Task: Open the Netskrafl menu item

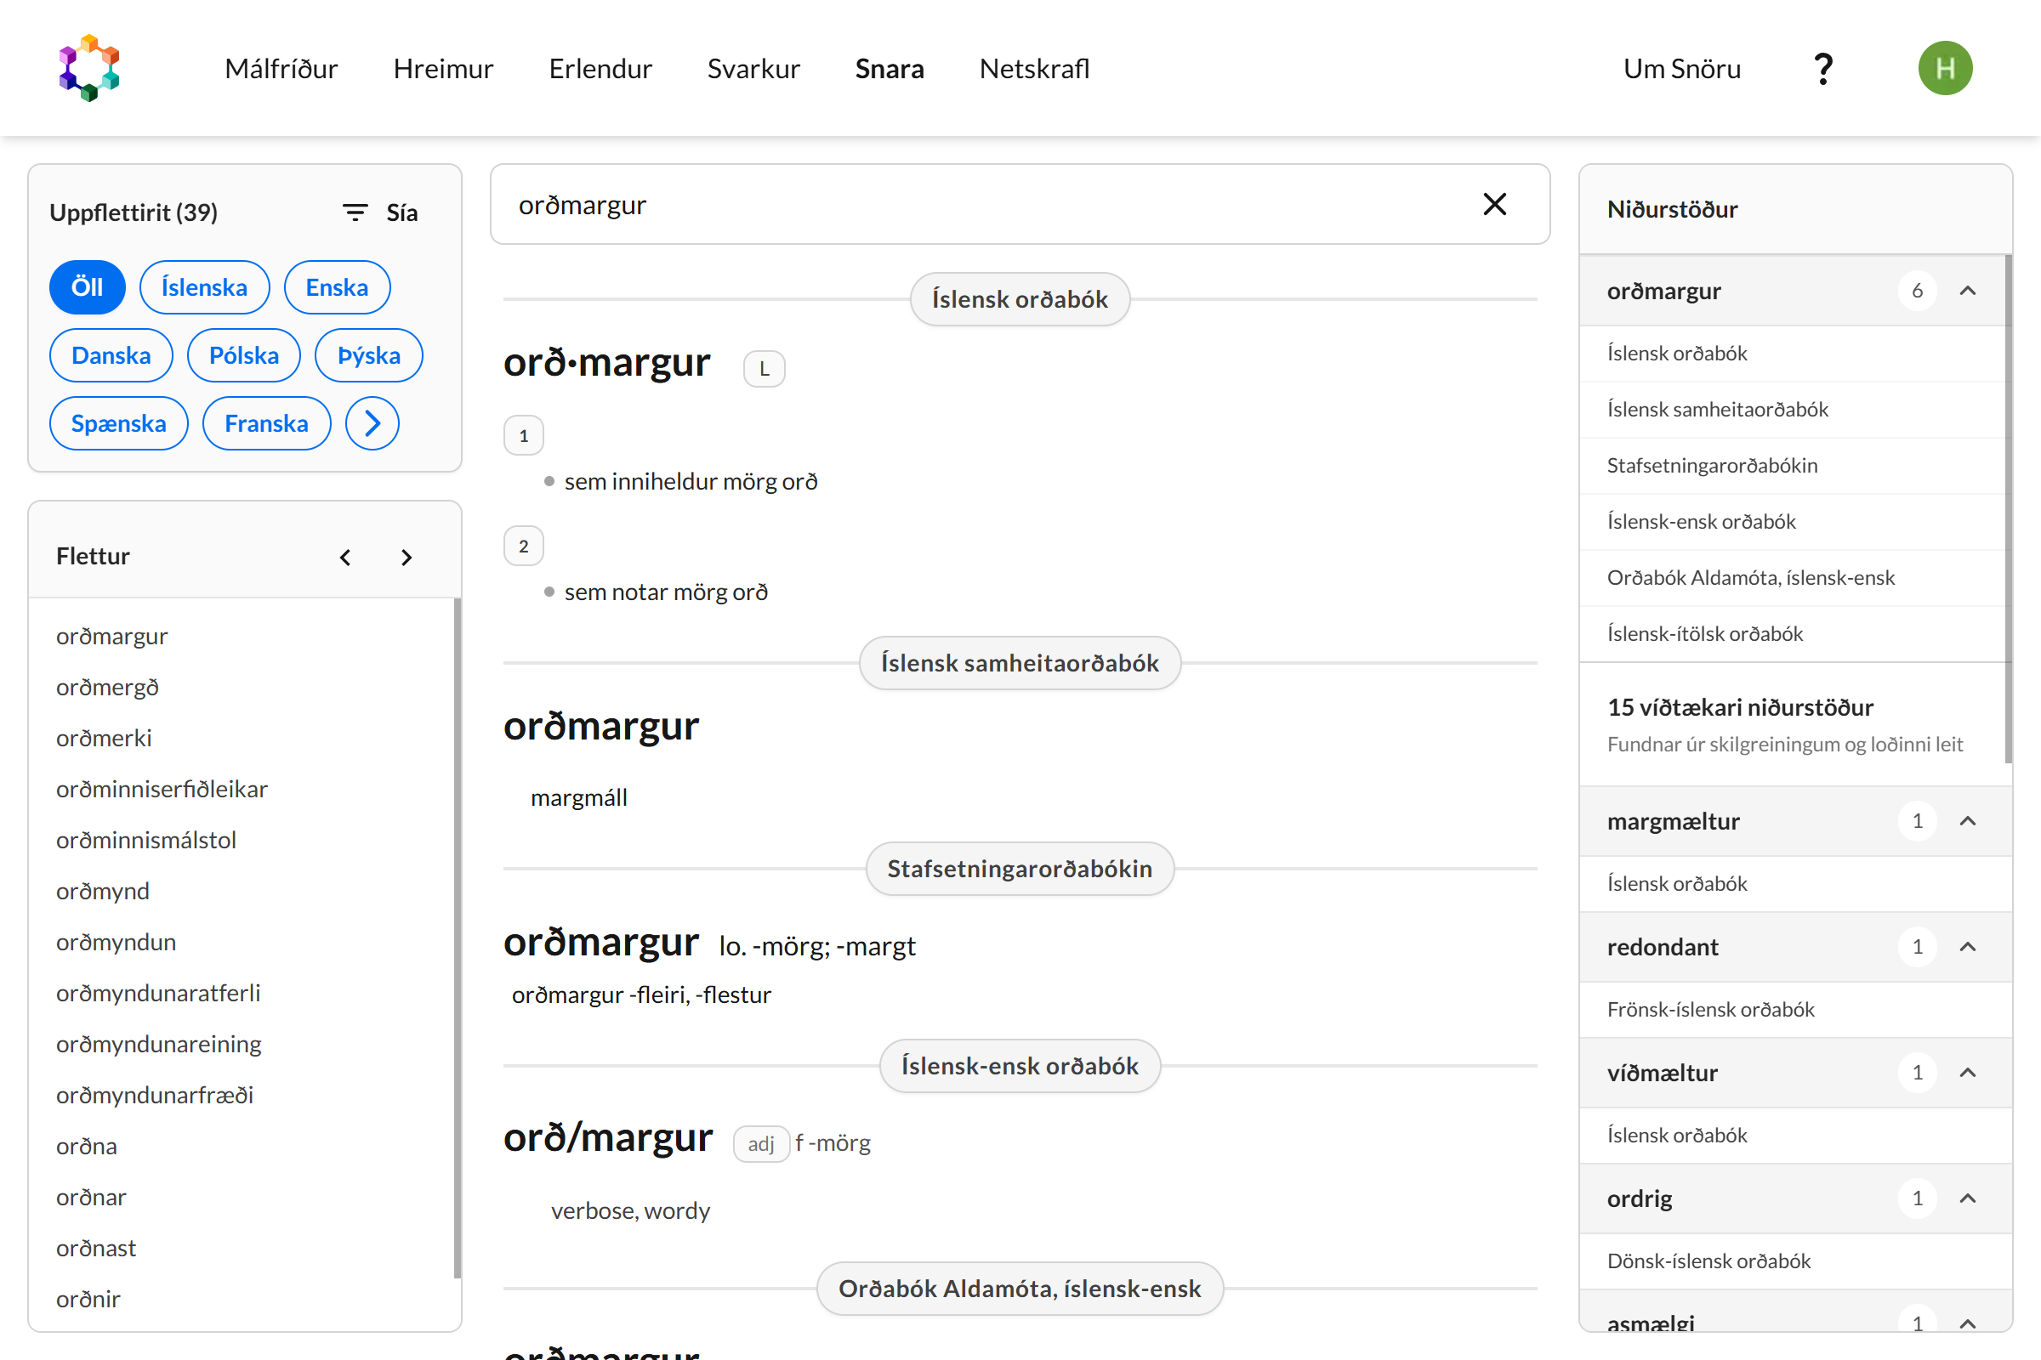Action: pos(1033,69)
